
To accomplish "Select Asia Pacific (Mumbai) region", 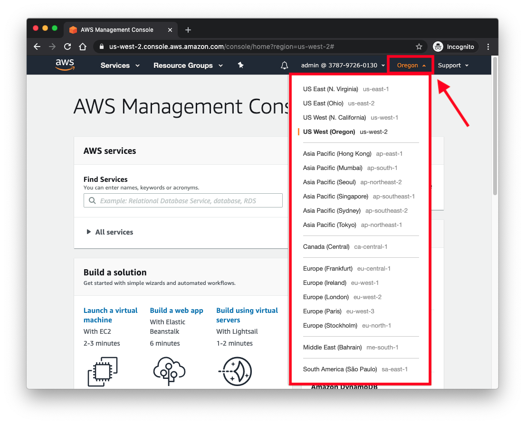I will click(x=350, y=168).
